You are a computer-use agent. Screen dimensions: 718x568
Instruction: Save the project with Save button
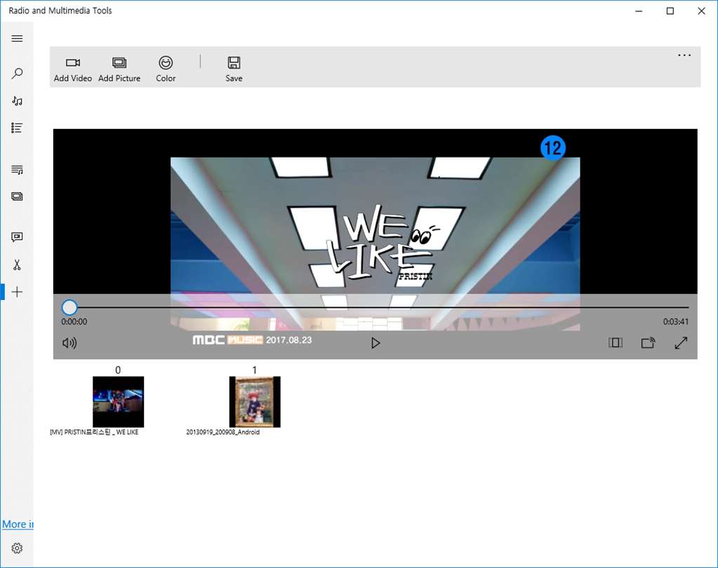click(234, 69)
